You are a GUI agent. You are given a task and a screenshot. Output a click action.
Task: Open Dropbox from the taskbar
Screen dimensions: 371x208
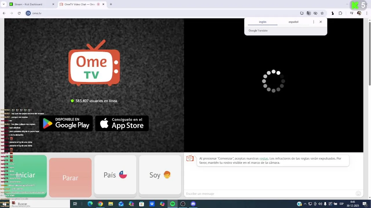152,204
